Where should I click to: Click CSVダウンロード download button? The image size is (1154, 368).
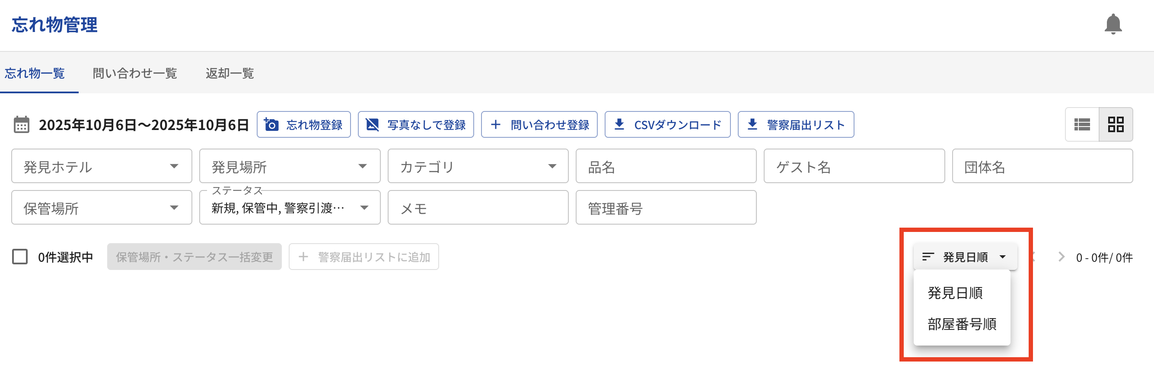click(667, 125)
